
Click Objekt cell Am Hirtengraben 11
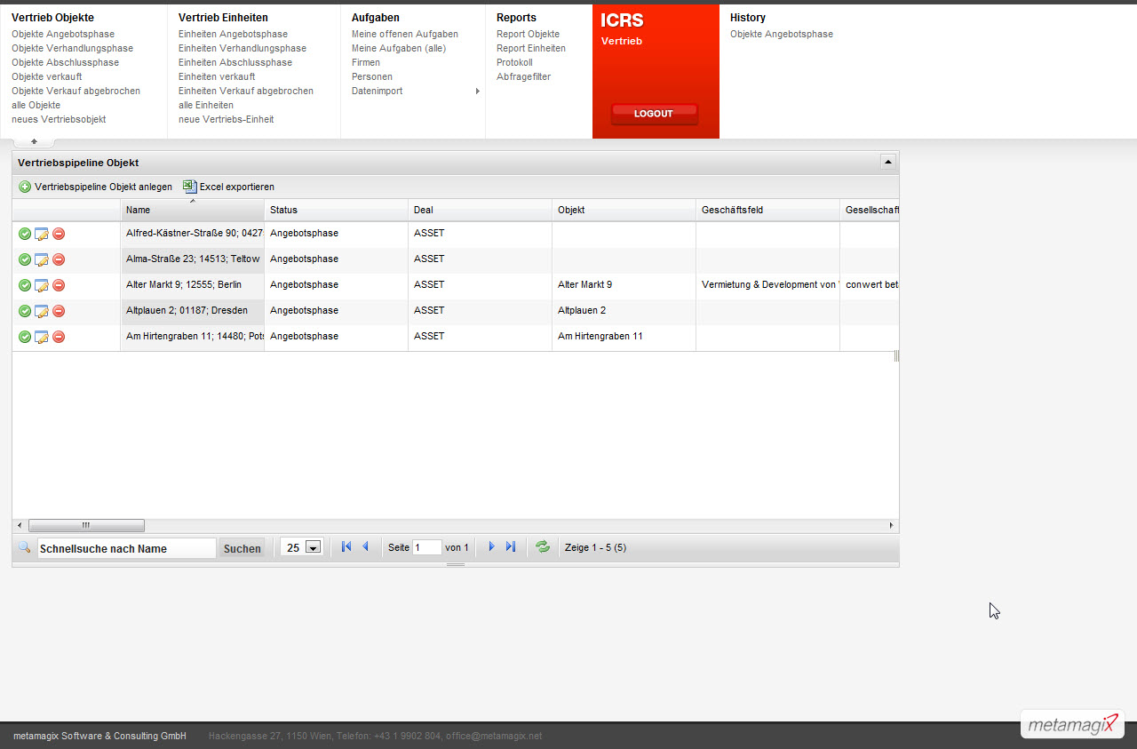[x=624, y=337]
